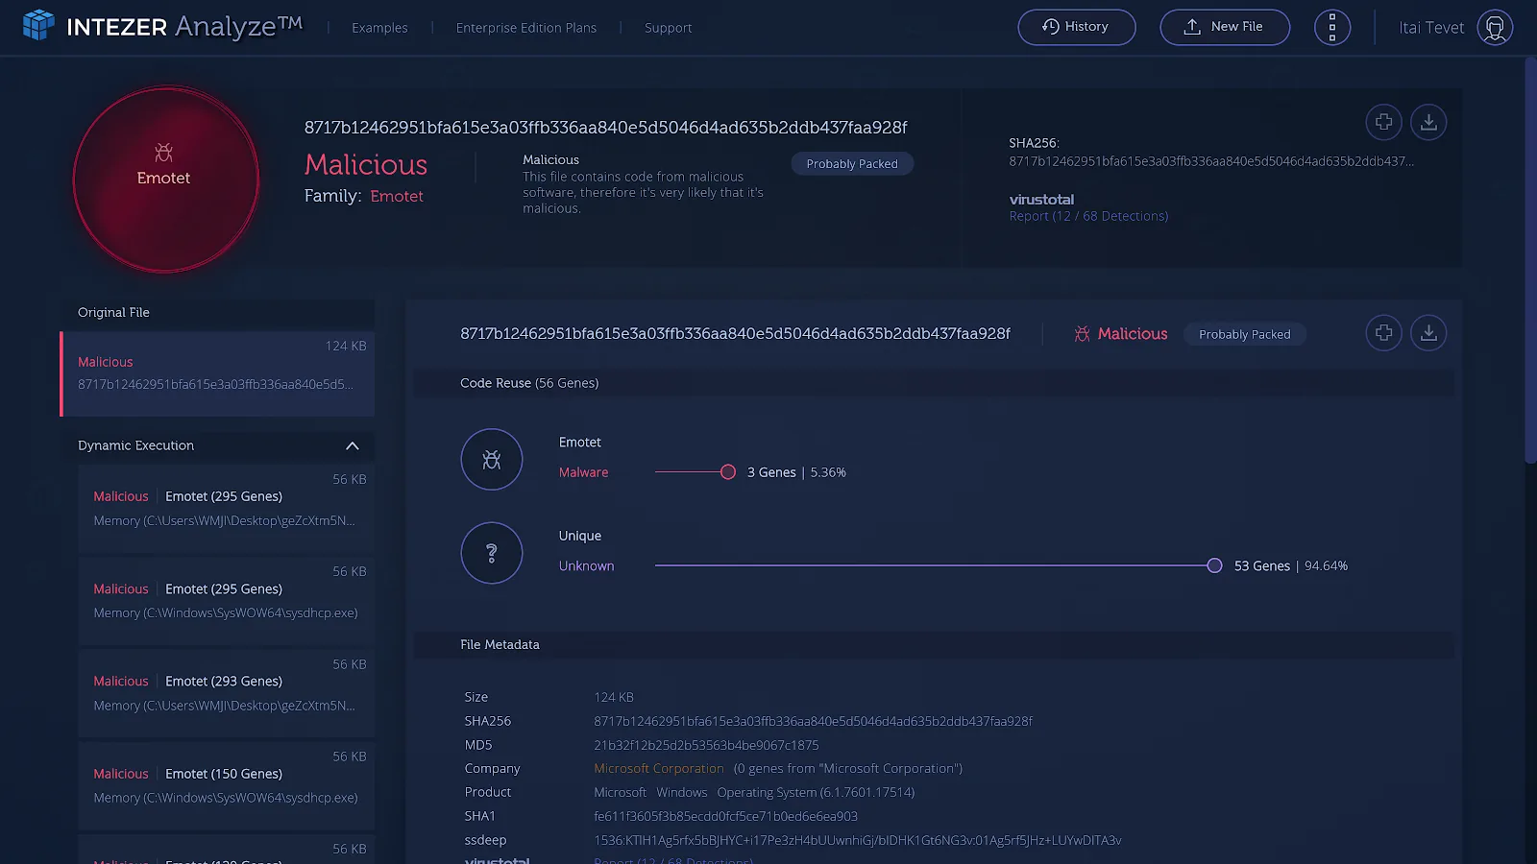The image size is (1537, 864).
Task: Click the SHA1 hash value
Action: (x=725, y=816)
